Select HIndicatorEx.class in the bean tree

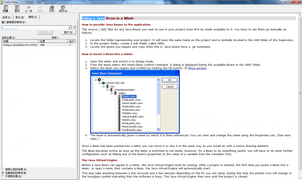click(131, 107)
